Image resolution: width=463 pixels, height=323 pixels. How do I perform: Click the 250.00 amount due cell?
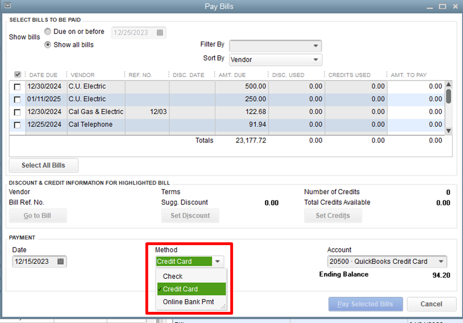[242, 99]
